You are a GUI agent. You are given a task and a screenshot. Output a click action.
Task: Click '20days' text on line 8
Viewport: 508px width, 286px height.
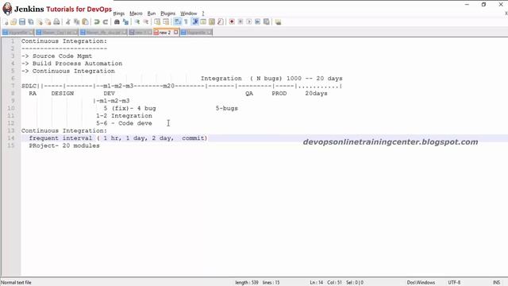[316, 94]
